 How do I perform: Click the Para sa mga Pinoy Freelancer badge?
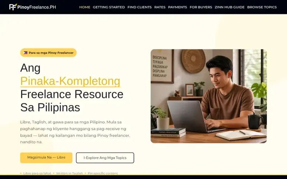pos(48,53)
